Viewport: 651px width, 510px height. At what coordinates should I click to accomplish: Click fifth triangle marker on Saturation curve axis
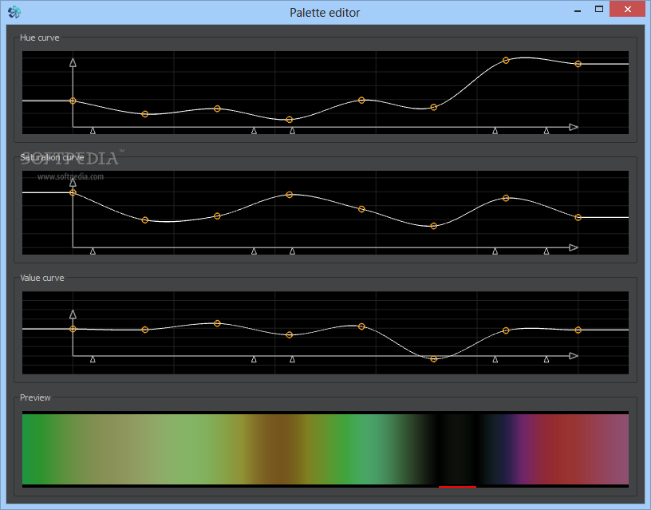[546, 251]
